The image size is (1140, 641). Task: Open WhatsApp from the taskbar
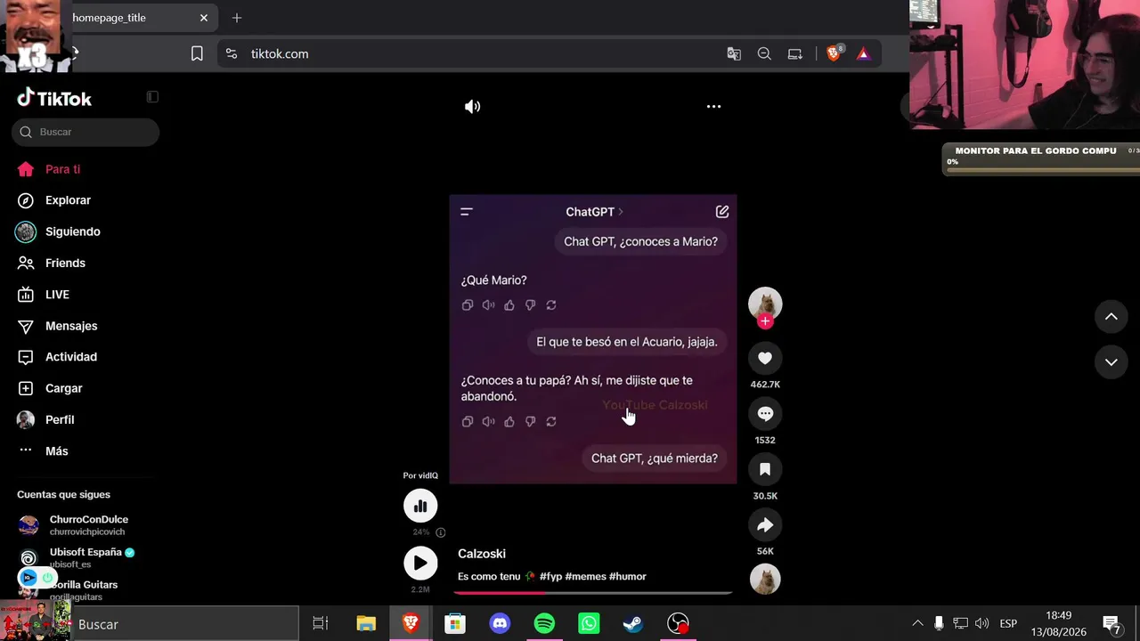click(589, 624)
